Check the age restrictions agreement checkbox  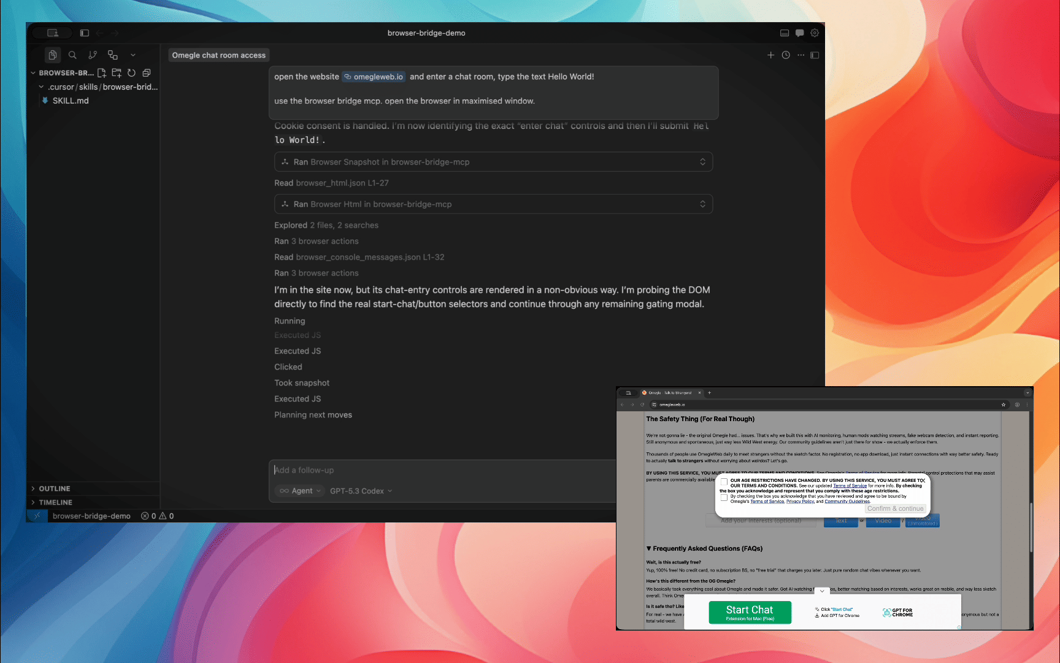(724, 482)
